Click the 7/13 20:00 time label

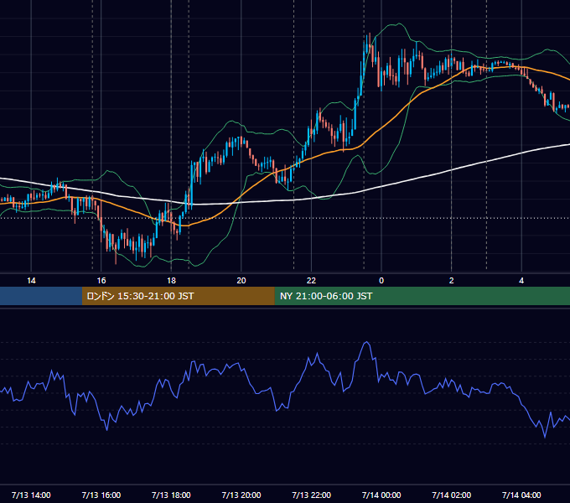pos(241,495)
